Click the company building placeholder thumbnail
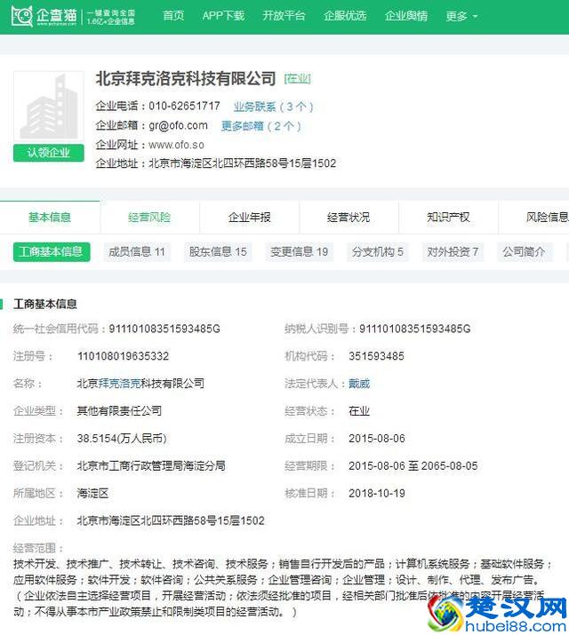Screen dimensions: 569x635 49,107
